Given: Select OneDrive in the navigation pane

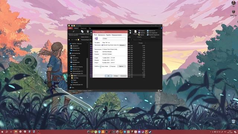Looking at the screenshot, I should pyautogui.click(x=75, y=44).
